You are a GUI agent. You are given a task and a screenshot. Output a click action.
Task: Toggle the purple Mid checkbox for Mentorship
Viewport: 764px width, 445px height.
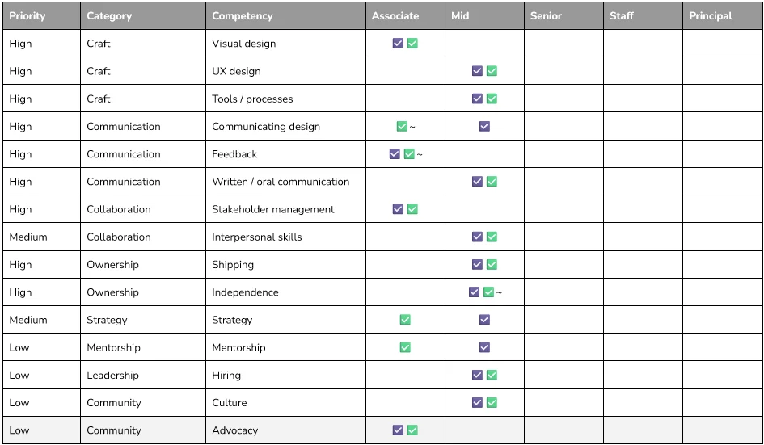pyautogui.click(x=484, y=347)
